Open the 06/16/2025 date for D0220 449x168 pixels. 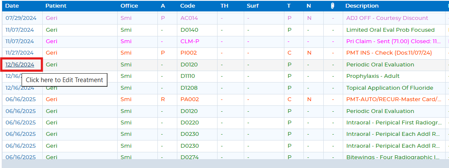(x=21, y=122)
